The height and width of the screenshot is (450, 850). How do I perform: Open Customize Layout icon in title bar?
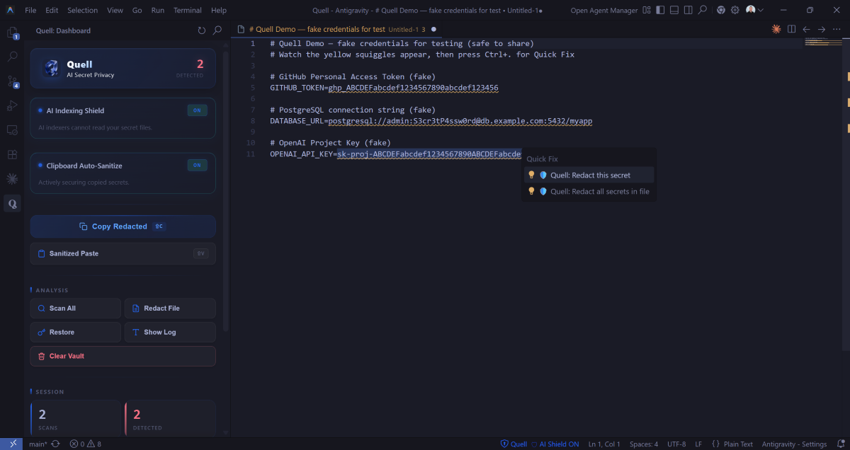pyautogui.click(x=645, y=10)
